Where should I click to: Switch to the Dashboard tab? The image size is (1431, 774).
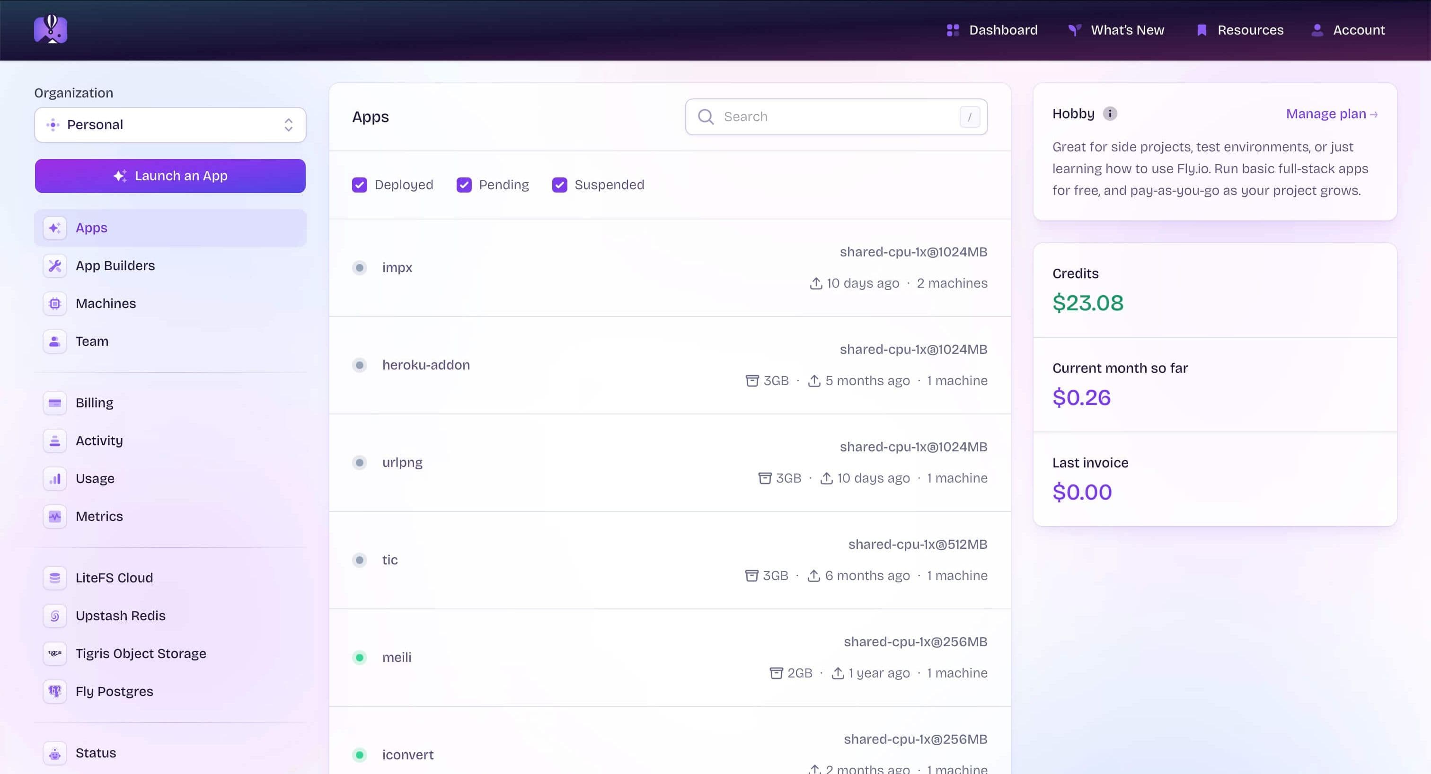coord(991,30)
